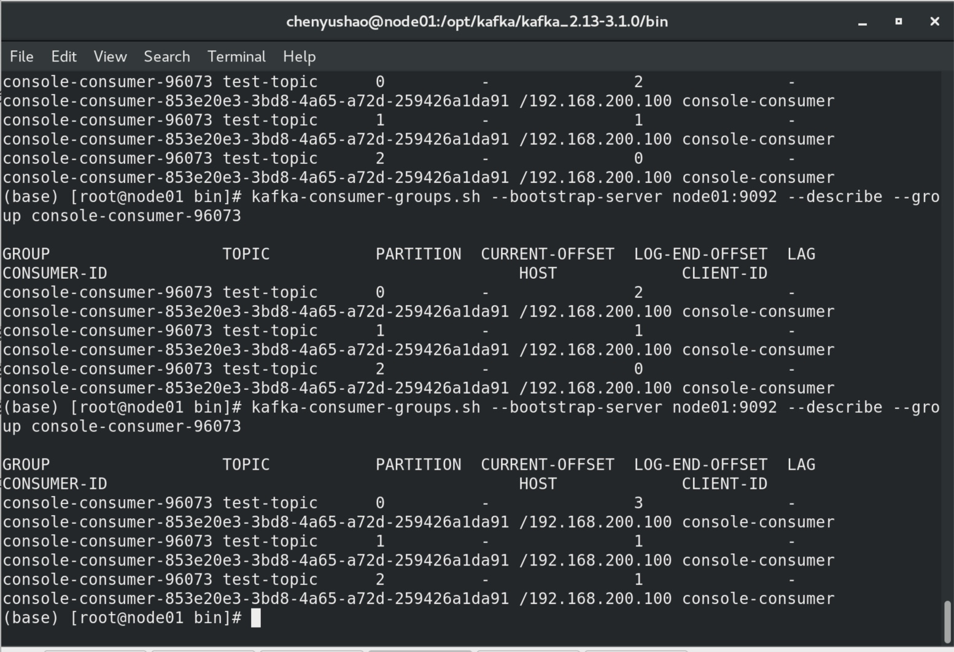The image size is (954, 652).
Task: Click the terminal cursor at the last prompt
Action: tap(256, 618)
